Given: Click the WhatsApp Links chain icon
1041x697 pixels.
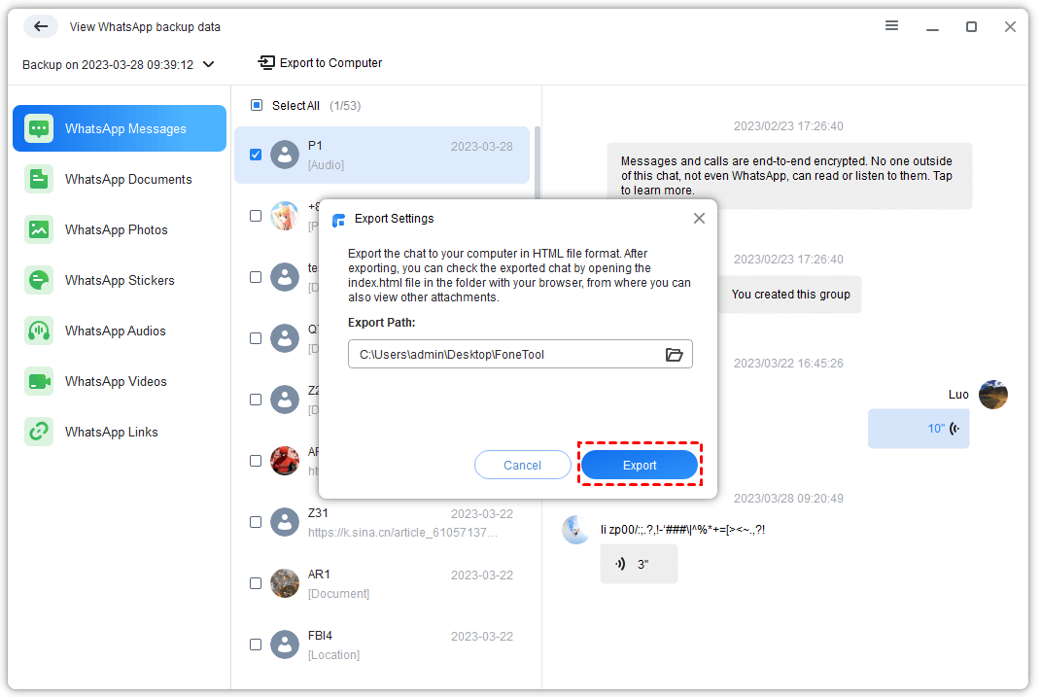Looking at the screenshot, I should [x=39, y=432].
